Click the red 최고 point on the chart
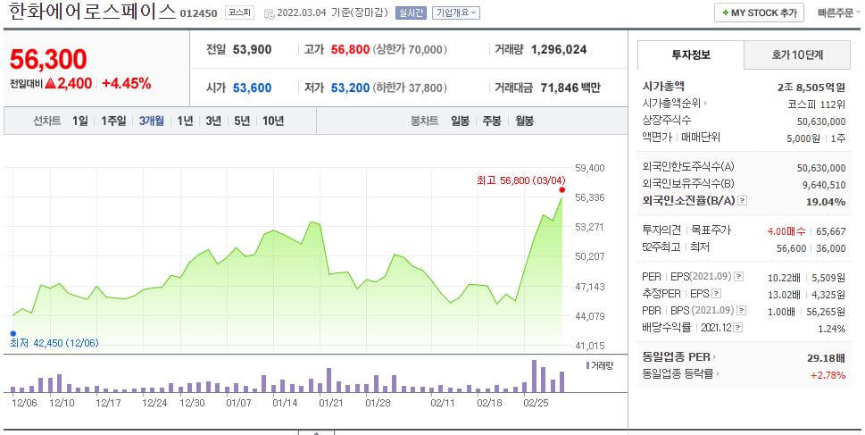 click(561, 189)
